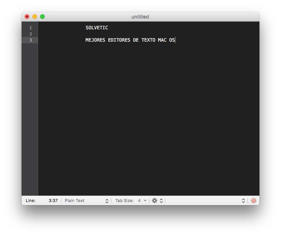Screen dimensions: 281x236
Task: Close the untitled window with red button
Action: click(27, 17)
